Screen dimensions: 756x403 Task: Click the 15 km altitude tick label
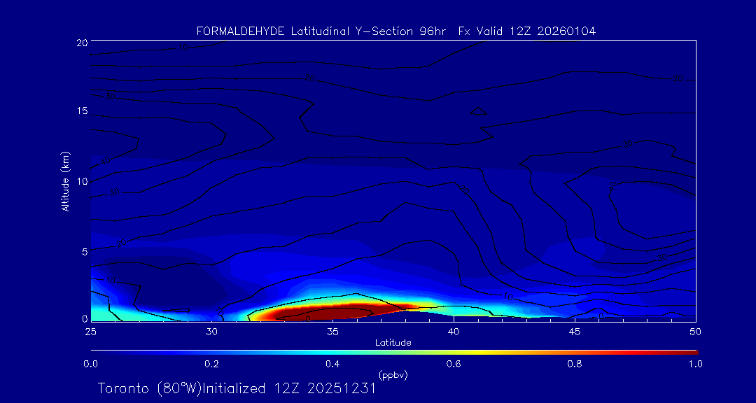81,112
